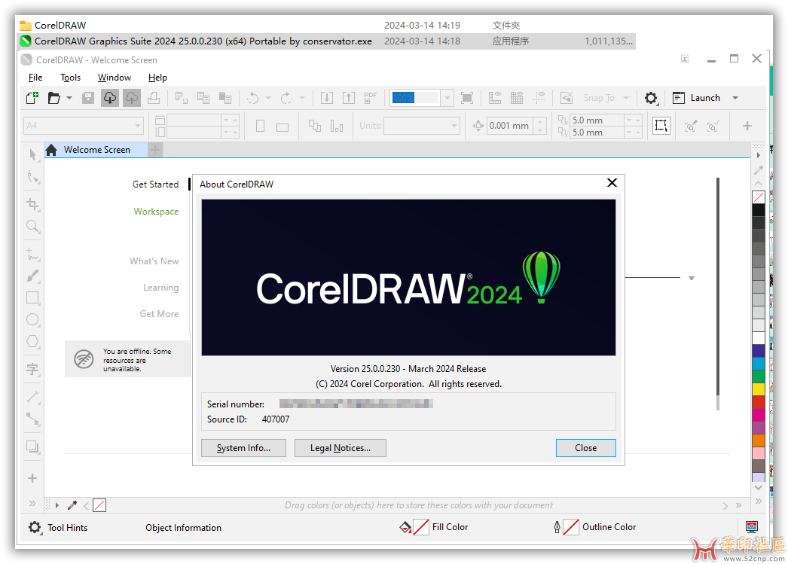
Task: Toggle the show grid icon
Action: click(x=517, y=98)
